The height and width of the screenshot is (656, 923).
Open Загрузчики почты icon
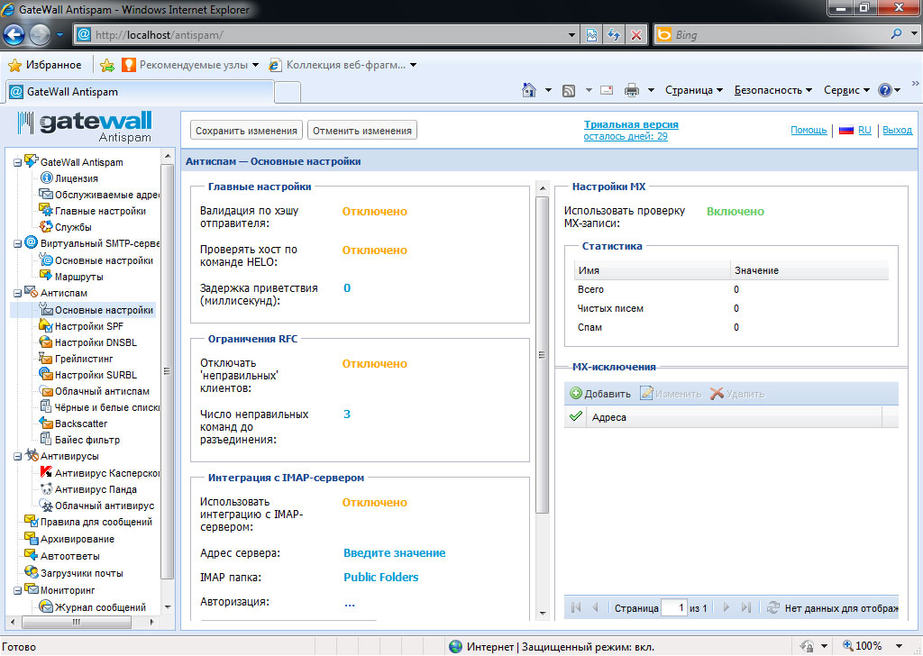click(x=32, y=572)
